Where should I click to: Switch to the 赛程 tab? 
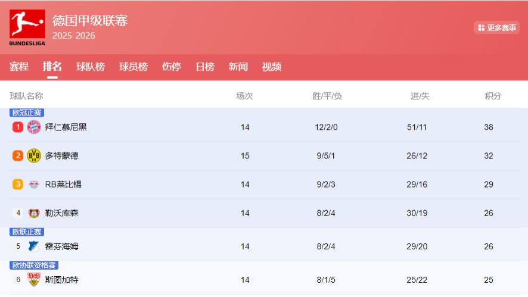(x=19, y=67)
